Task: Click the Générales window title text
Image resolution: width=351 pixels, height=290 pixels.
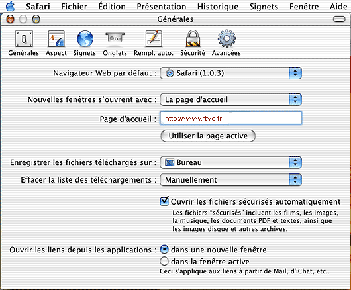Action: (175, 19)
